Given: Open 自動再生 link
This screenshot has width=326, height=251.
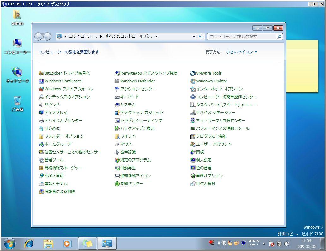Looking at the screenshot, I should (x=128, y=168).
